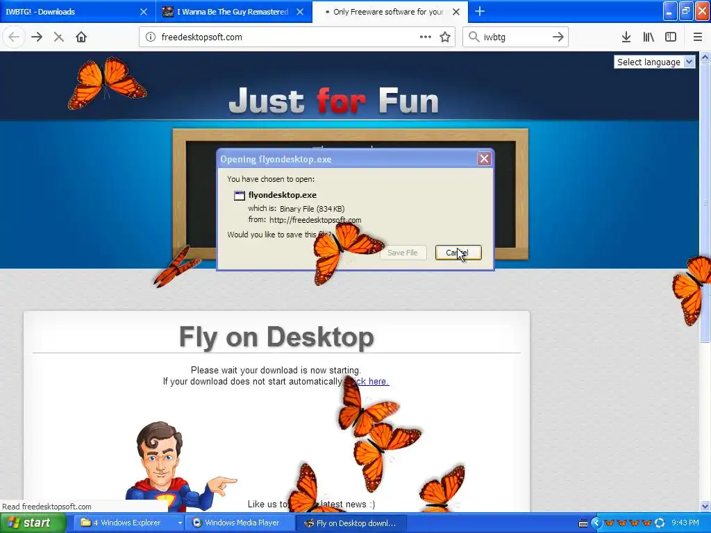711x533 pixels.
Task: Switch to Windows Media Player in taskbar
Action: (241, 523)
